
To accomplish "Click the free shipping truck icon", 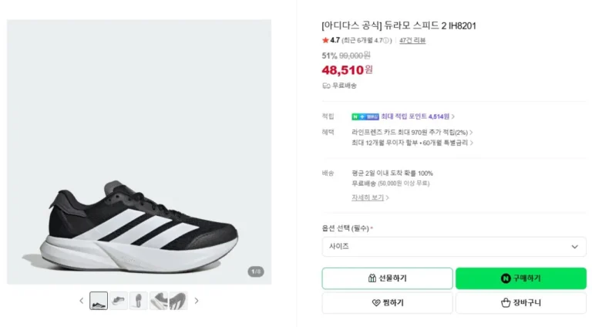I will 326,86.
